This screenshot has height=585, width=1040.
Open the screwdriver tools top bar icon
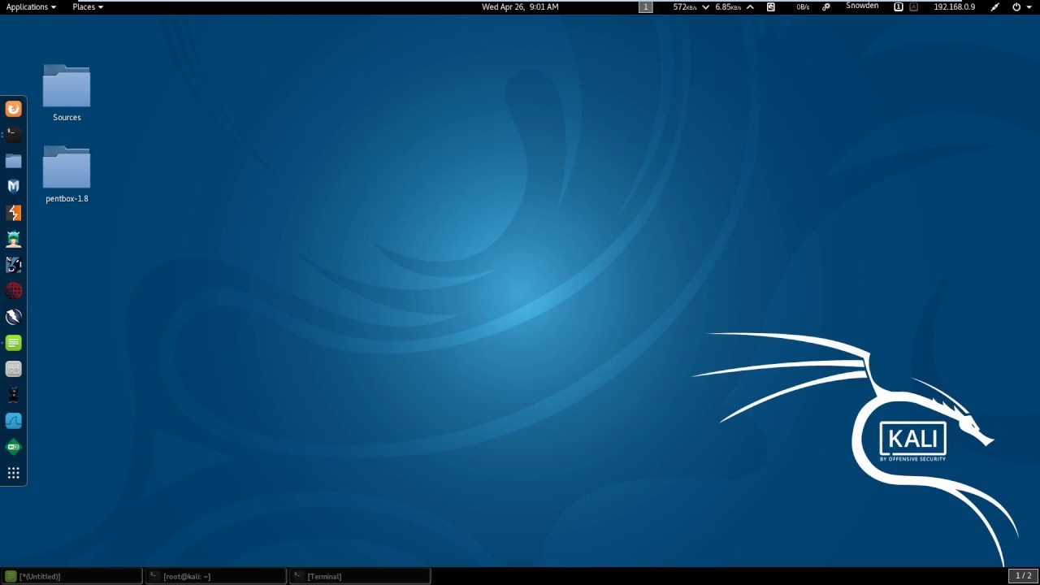[x=994, y=6]
